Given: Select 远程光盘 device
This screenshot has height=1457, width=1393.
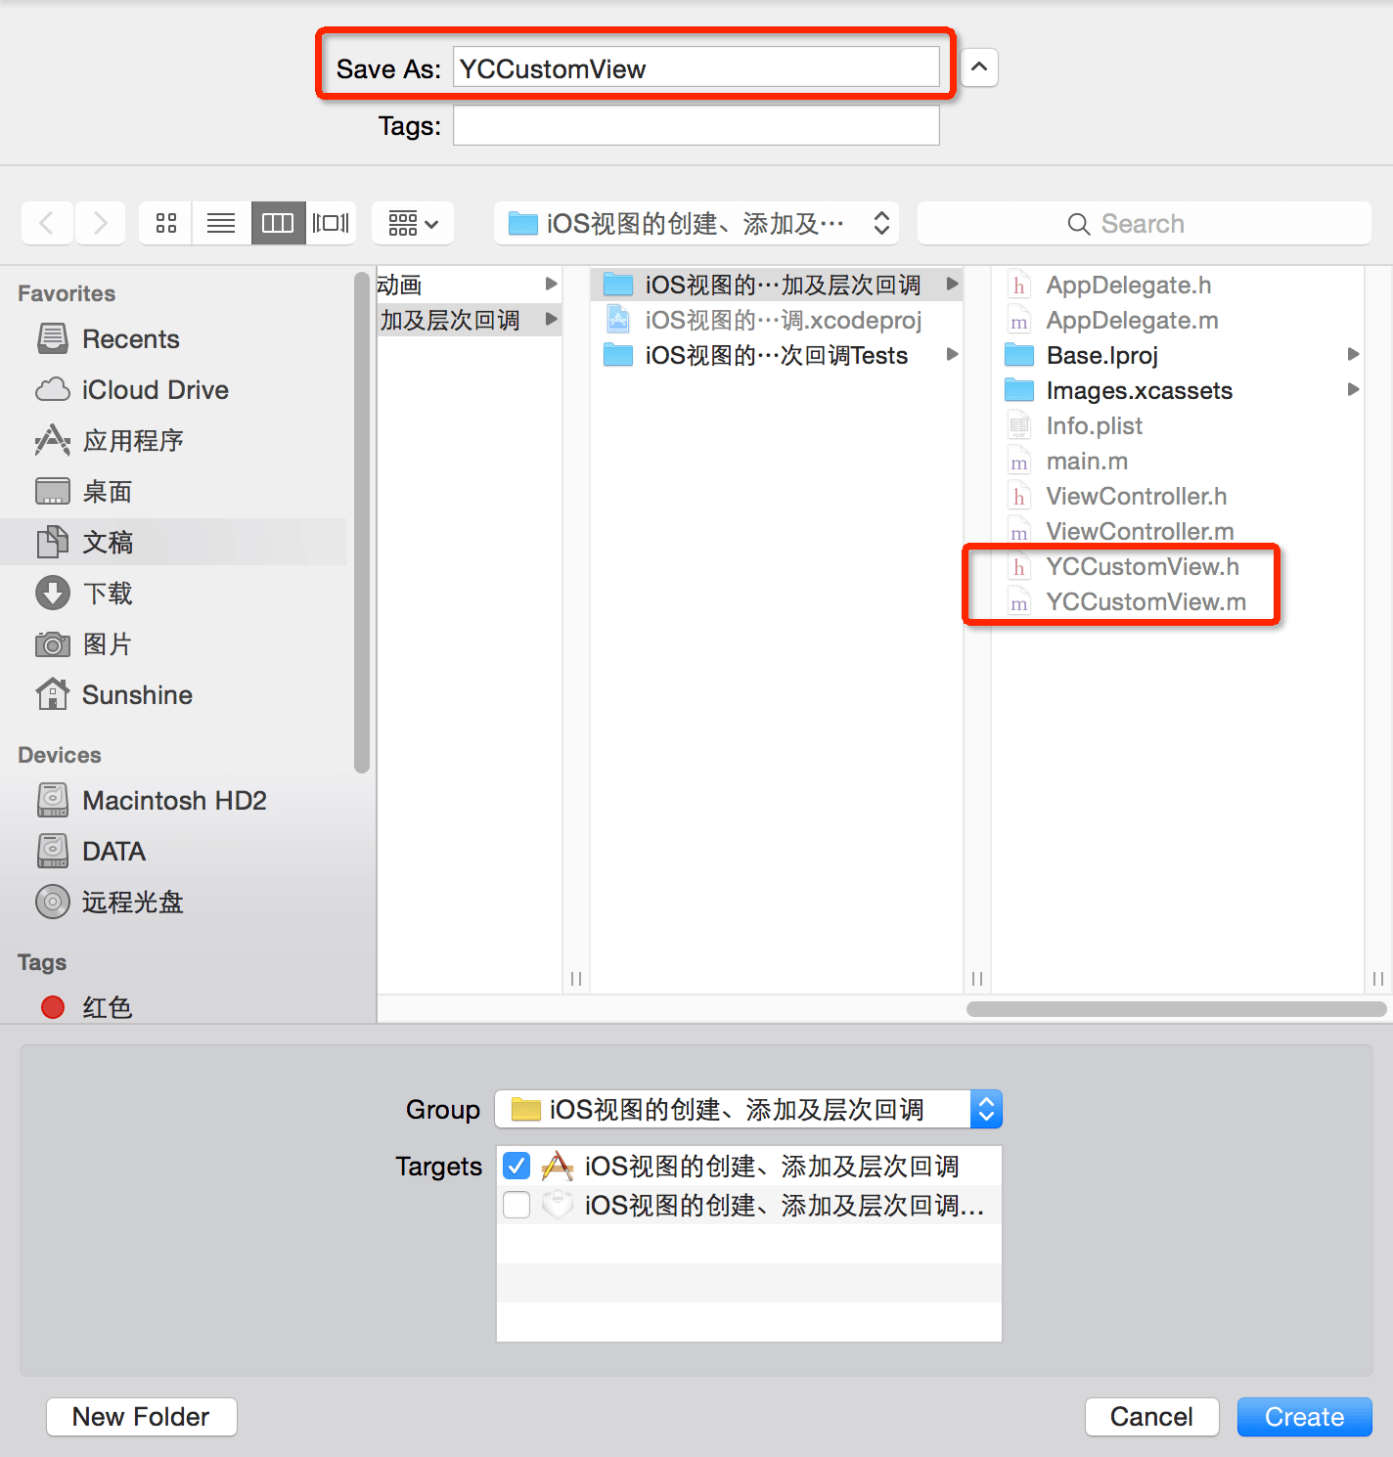Looking at the screenshot, I should pyautogui.click(x=174, y=902).
